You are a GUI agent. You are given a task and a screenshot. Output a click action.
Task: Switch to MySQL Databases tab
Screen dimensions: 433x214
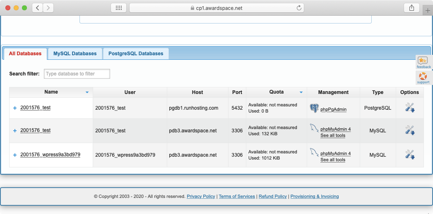[75, 54]
